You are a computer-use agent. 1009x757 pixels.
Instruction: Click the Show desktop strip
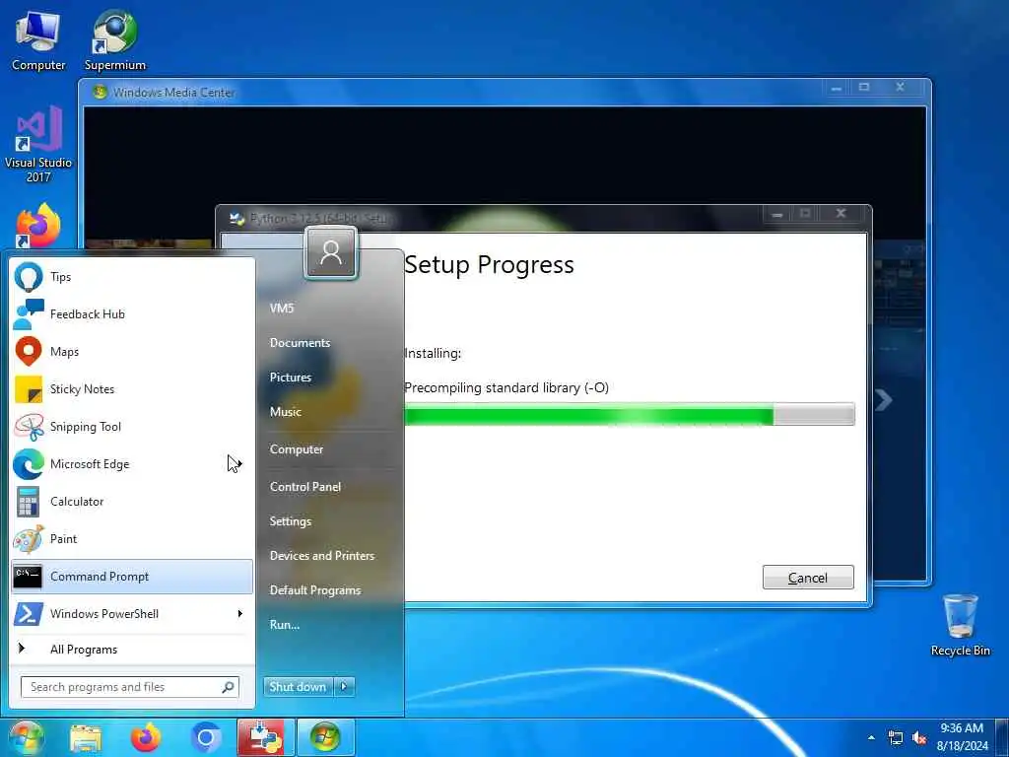[x=1002, y=737]
